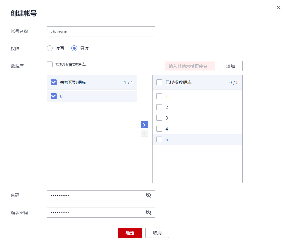Click the left transfer arrow button
Image resolution: width=286 pixels, height=248 pixels.
(x=144, y=133)
